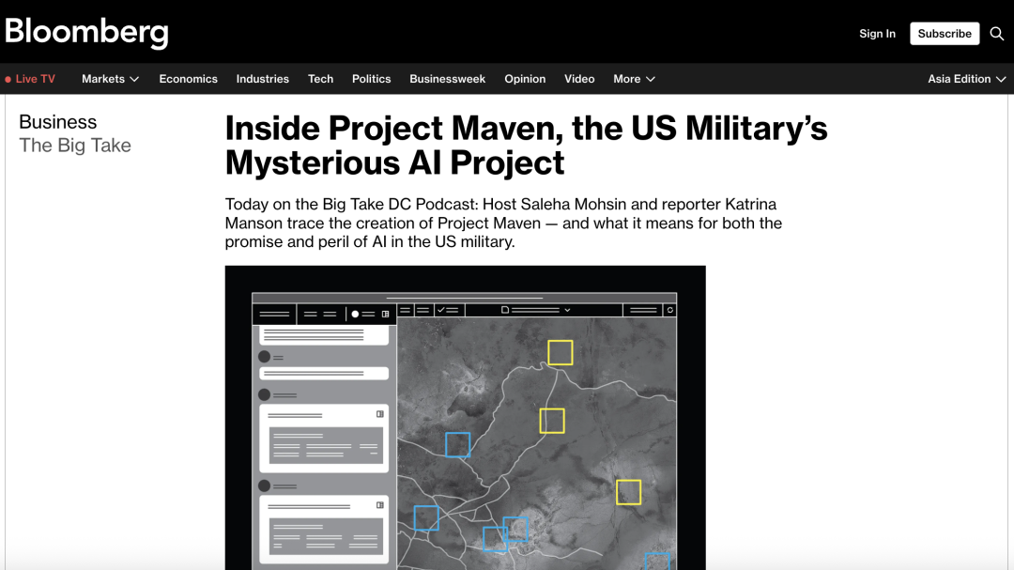Go to the Economics section
Image resolution: width=1014 pixels, height=570 pixels.
(188, 79)
